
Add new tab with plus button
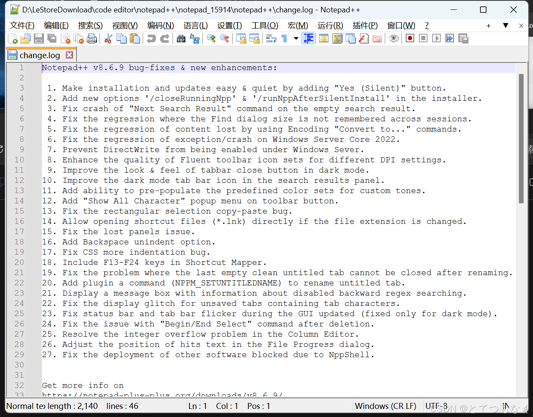pos(489,26)
